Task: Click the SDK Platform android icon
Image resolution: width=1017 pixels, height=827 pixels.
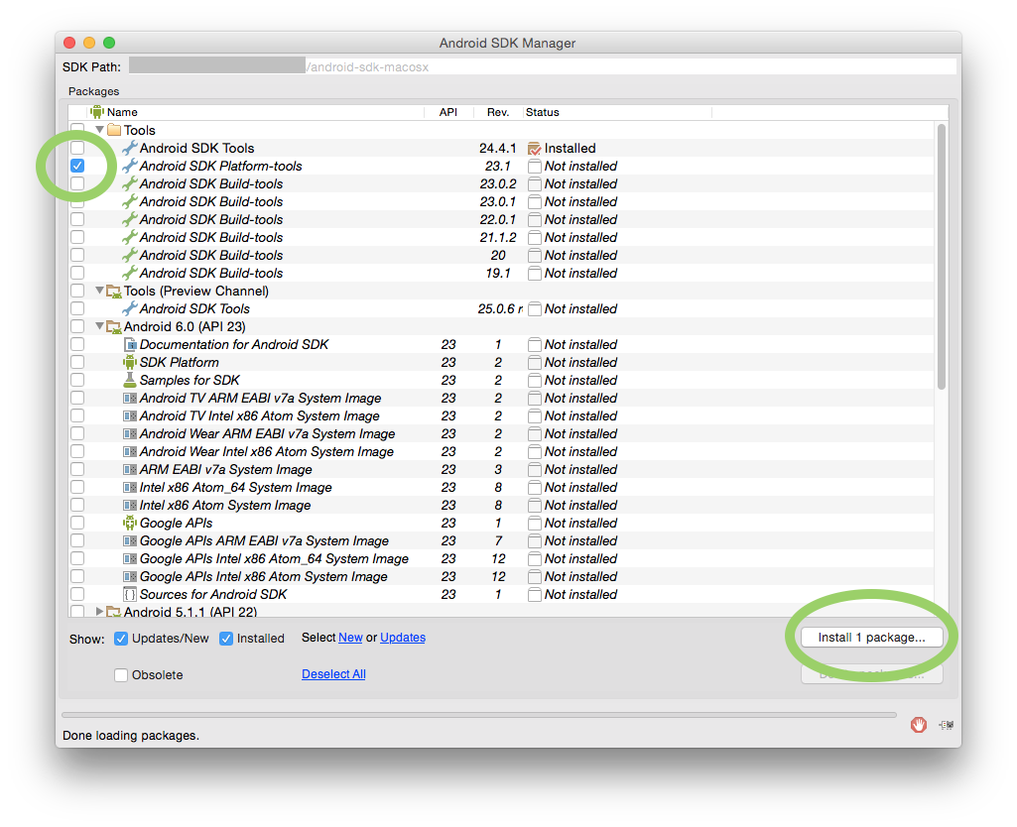Action: (x=130, y=362)
